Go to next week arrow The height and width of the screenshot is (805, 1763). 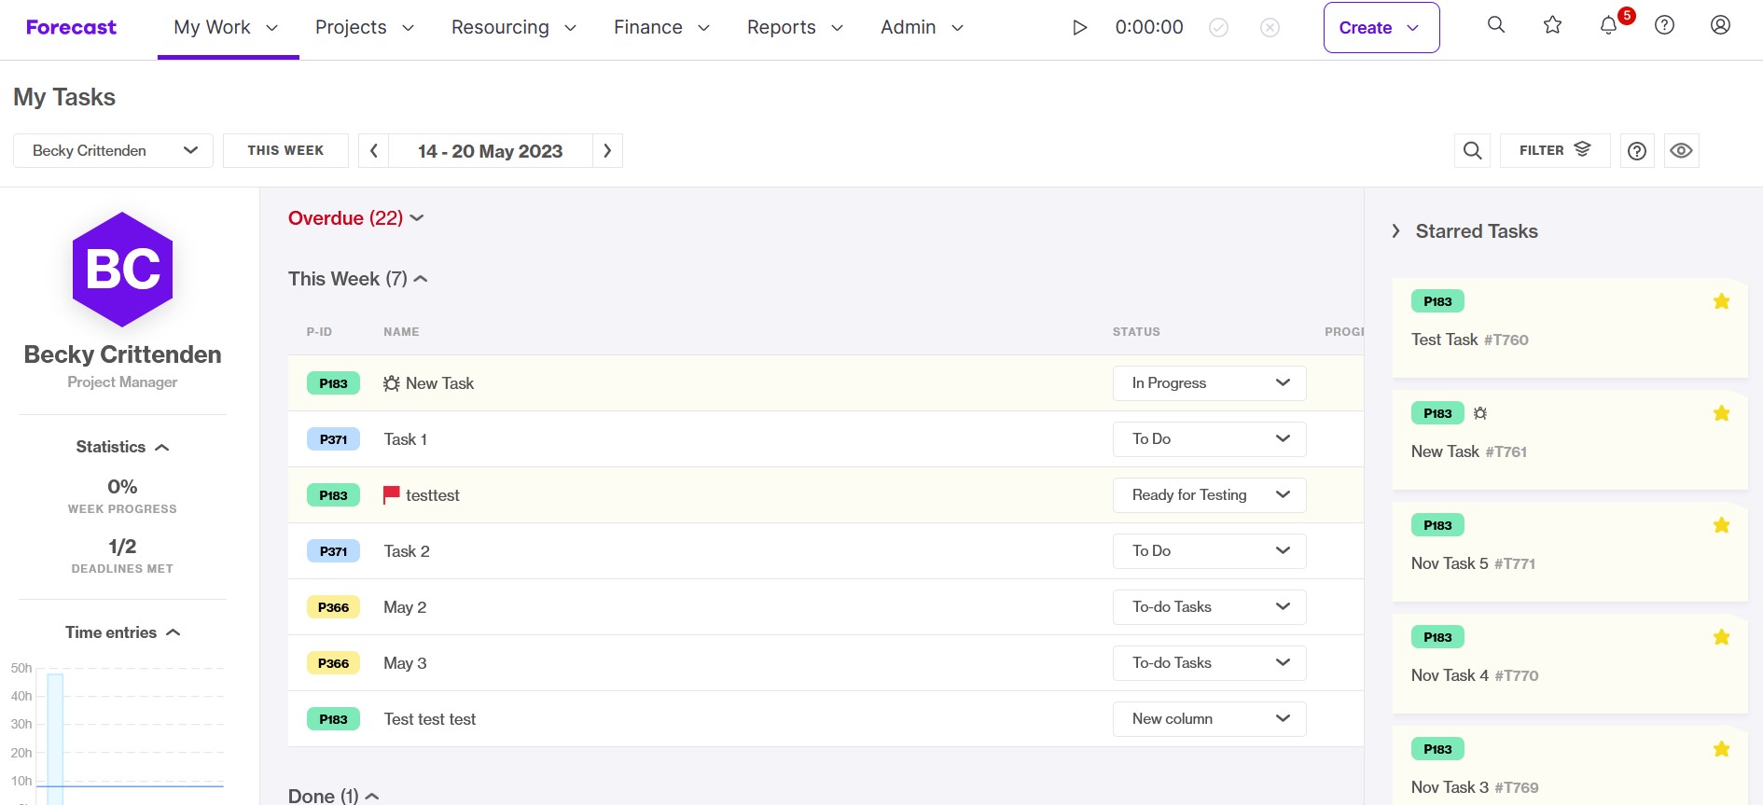(607, 150)
